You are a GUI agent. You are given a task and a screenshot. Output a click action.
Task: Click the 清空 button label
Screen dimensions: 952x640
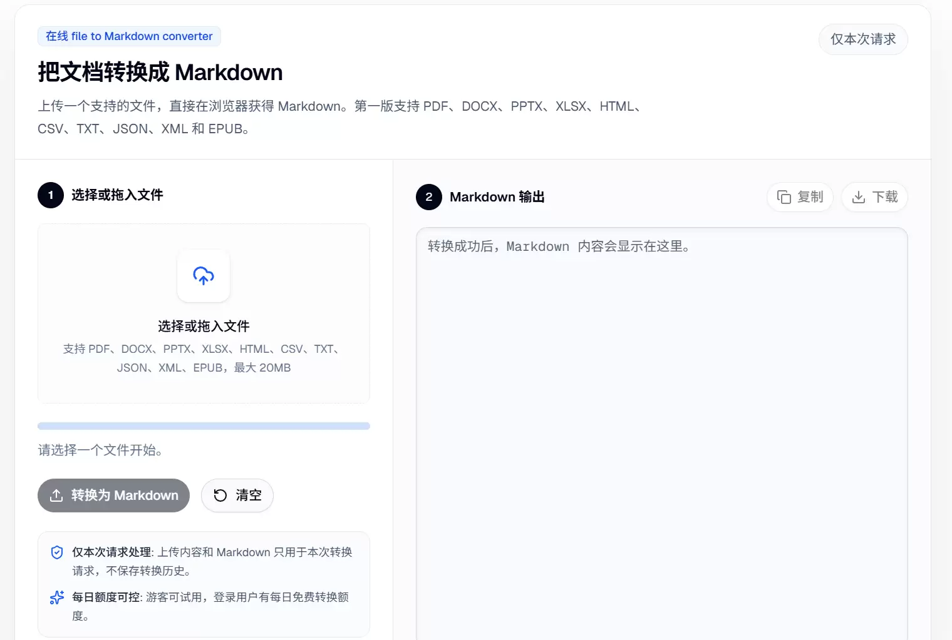[x=249, y=495]
